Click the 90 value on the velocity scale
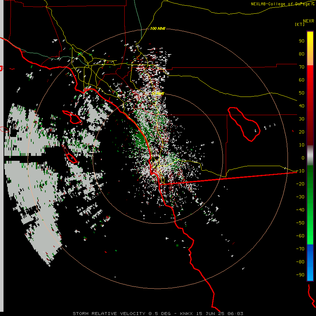Image resolution: width=316 pixels, height=316 pixels. (302, 41)
